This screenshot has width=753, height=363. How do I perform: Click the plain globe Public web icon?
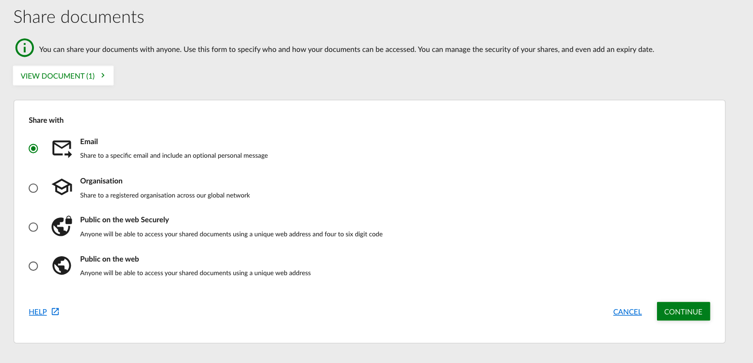tap(62, 265)
